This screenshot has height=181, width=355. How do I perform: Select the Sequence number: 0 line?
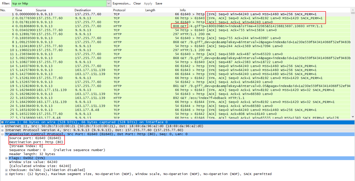coord(57,150)
